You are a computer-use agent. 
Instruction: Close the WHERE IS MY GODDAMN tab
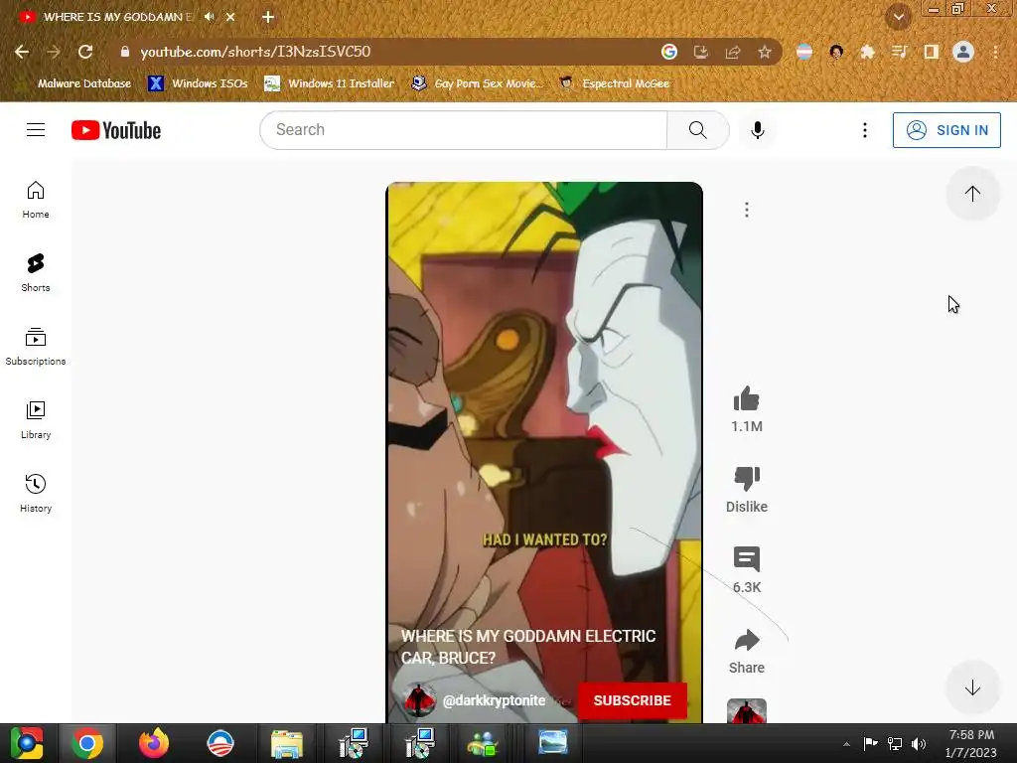[x=230, y=17]
